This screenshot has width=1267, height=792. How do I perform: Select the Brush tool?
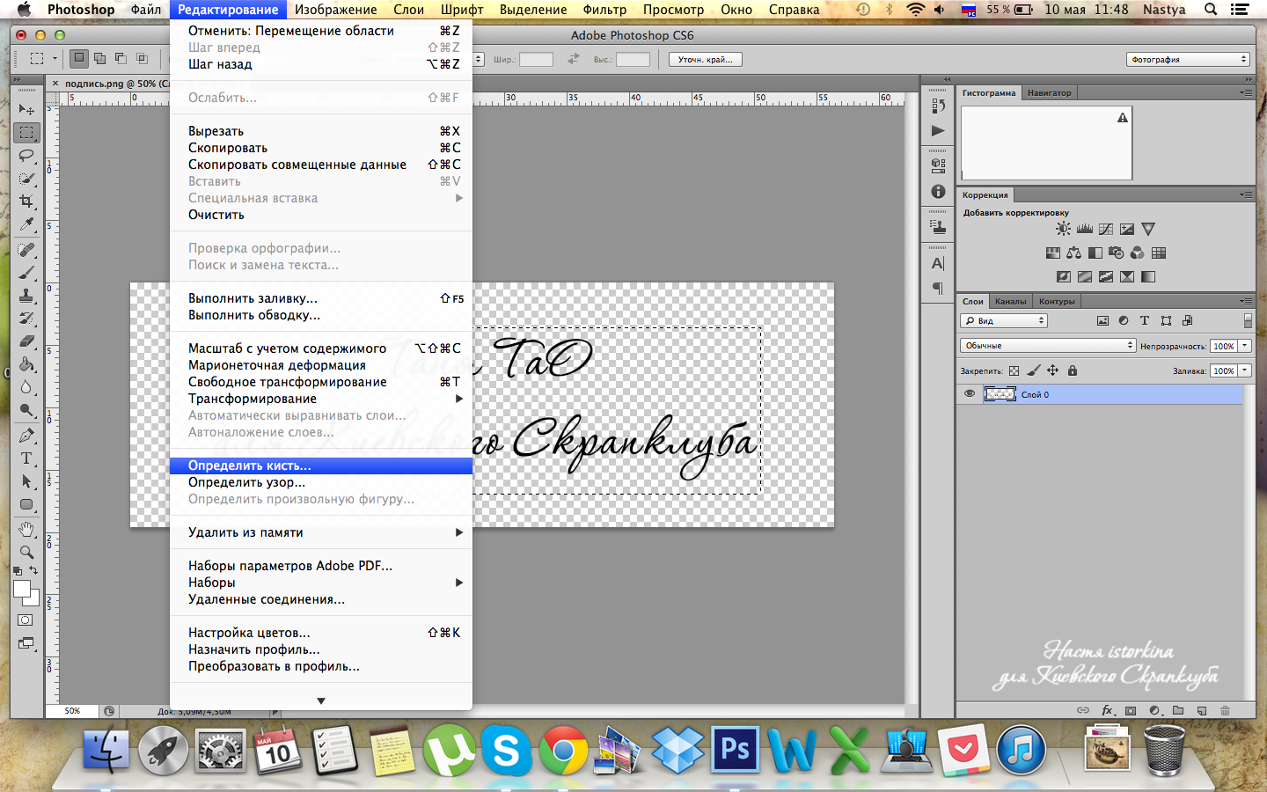(x=26, y=273)
